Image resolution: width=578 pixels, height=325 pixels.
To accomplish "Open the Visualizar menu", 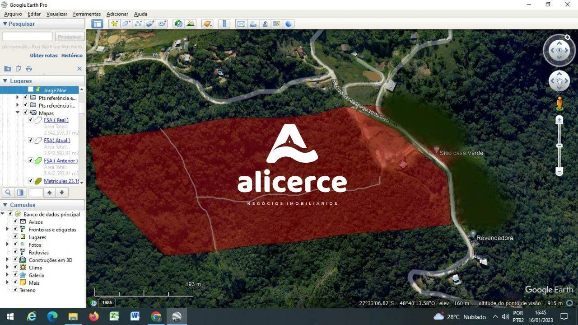I will coord(57,14).
